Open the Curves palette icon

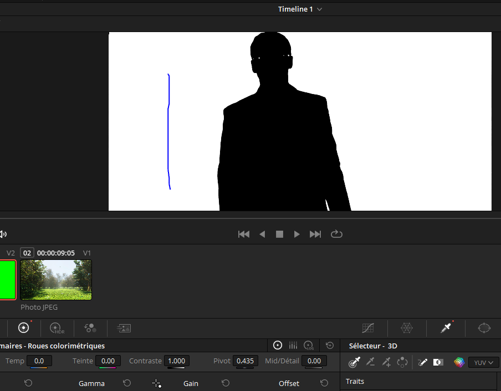[368, 328]
